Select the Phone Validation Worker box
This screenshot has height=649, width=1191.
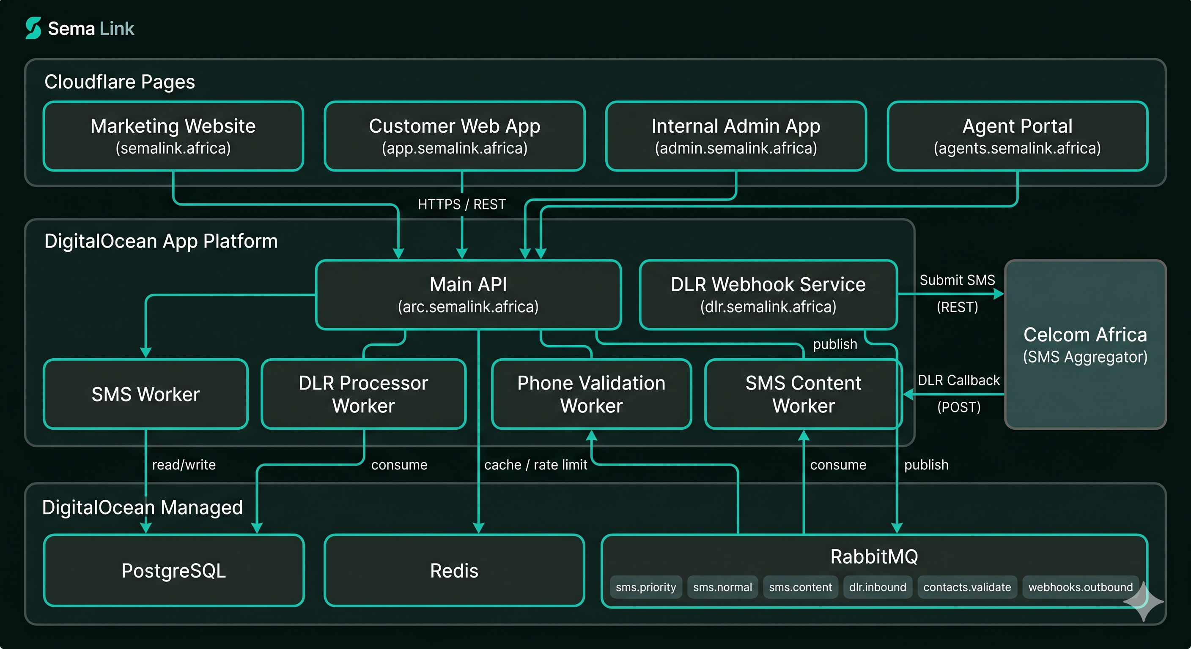coord(591,394)
